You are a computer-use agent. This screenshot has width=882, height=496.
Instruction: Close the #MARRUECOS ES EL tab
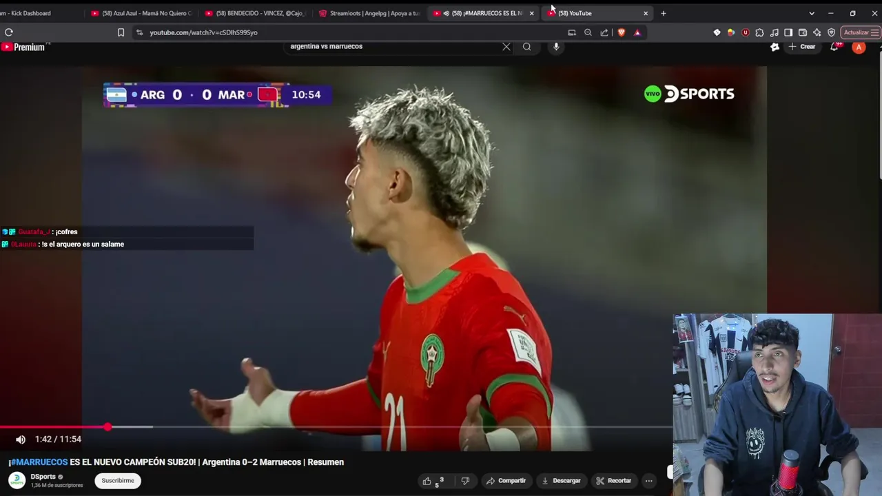tap(531, 13)
